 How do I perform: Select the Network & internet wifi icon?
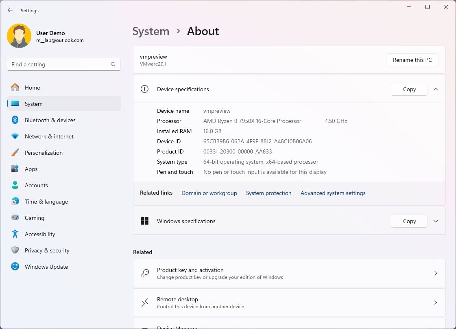point(15,136)
